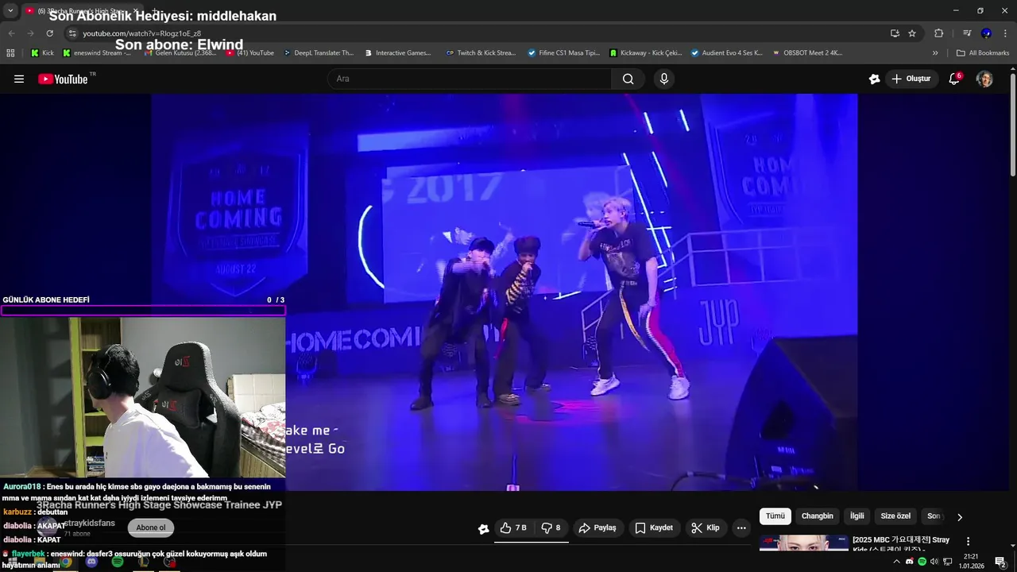Open the account avatar menu

(x=984, y=79)
